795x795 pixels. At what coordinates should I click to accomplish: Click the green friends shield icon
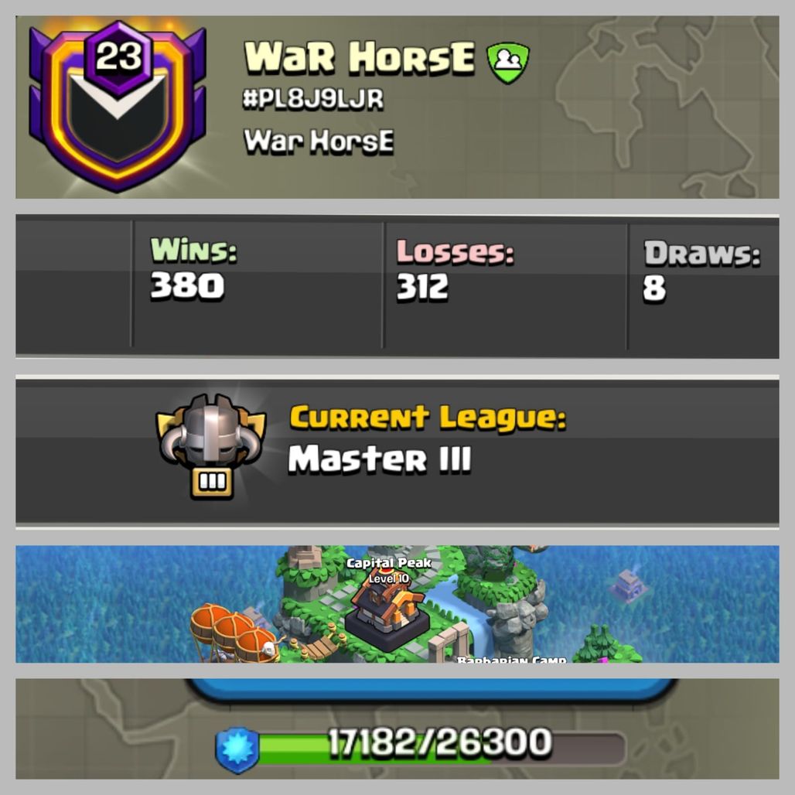point(508,63)
